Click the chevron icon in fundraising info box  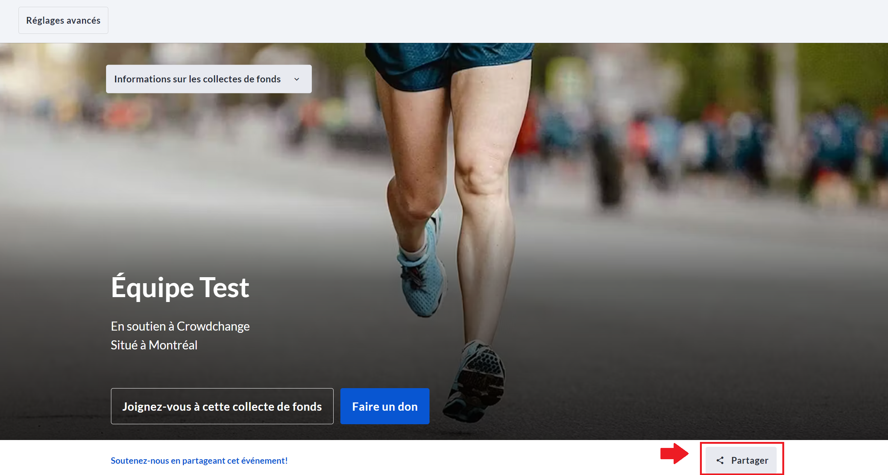point(297,79)
